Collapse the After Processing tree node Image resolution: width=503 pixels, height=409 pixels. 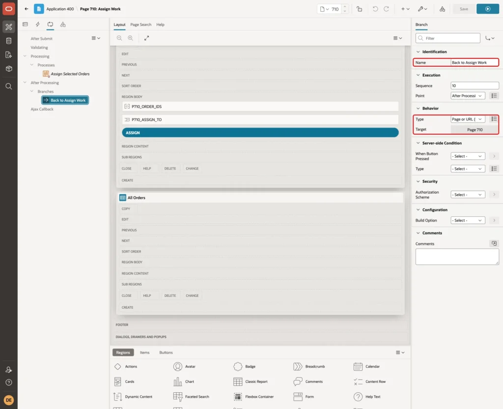[25, 83]
